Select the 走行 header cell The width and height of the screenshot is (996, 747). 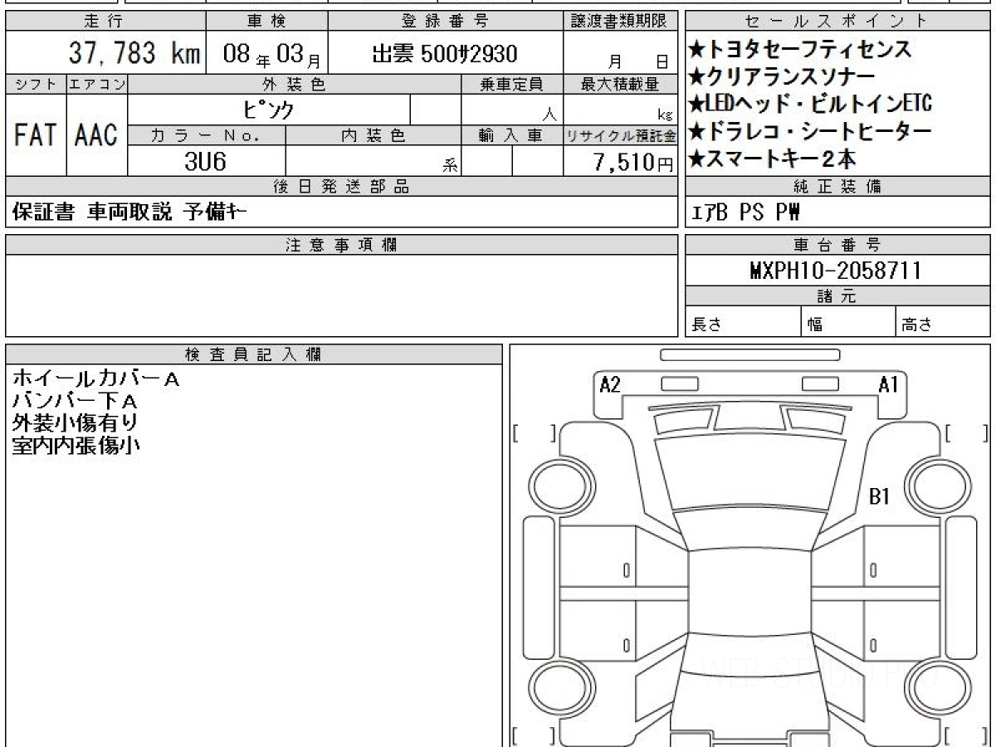pyautogui.click(x=105, y=22)
